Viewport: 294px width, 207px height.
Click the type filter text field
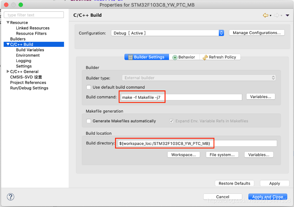pos(34,15)
